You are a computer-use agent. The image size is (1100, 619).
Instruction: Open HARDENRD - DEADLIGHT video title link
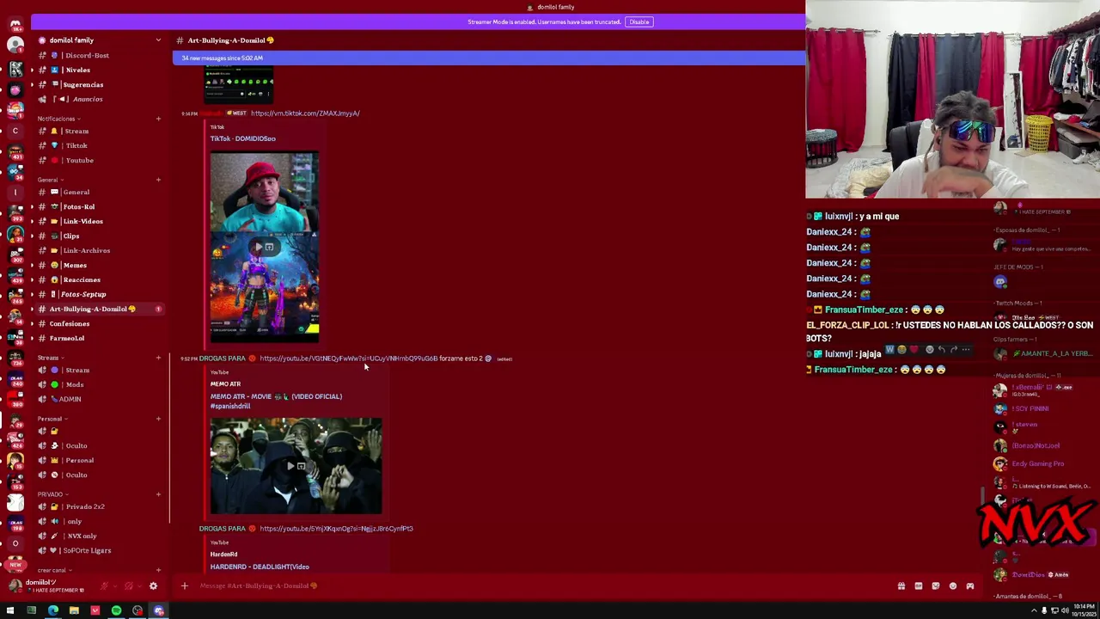point(260,567)
